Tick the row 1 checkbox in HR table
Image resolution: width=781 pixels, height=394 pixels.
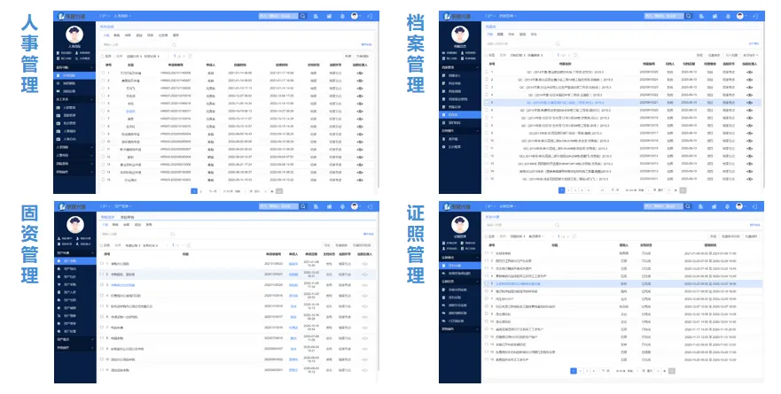[x=101, y=73]
